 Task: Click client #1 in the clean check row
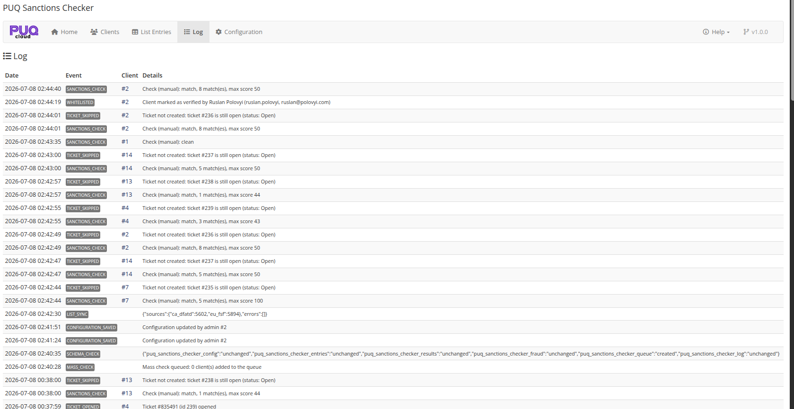pos(125,142)
